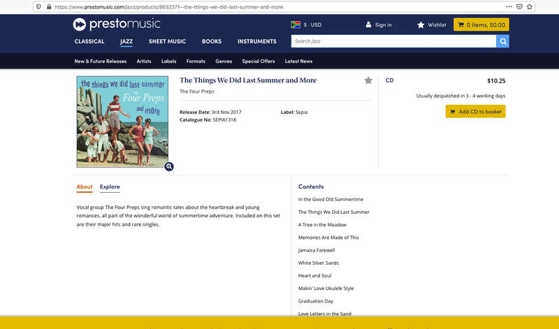559x329 pixels.
Task: Open the Sign in page
Action: pyautogui.click(x=379, y=24)
